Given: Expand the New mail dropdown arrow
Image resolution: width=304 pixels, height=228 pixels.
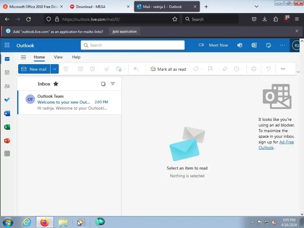Looking at the screenshot, I should pyautogui.click(x=55, y=69).
